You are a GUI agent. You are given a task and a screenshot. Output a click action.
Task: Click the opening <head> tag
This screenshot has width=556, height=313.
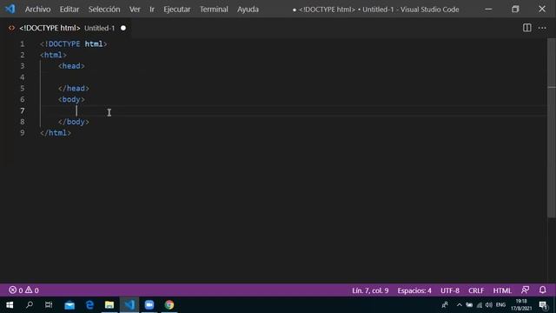coord(71,66)
